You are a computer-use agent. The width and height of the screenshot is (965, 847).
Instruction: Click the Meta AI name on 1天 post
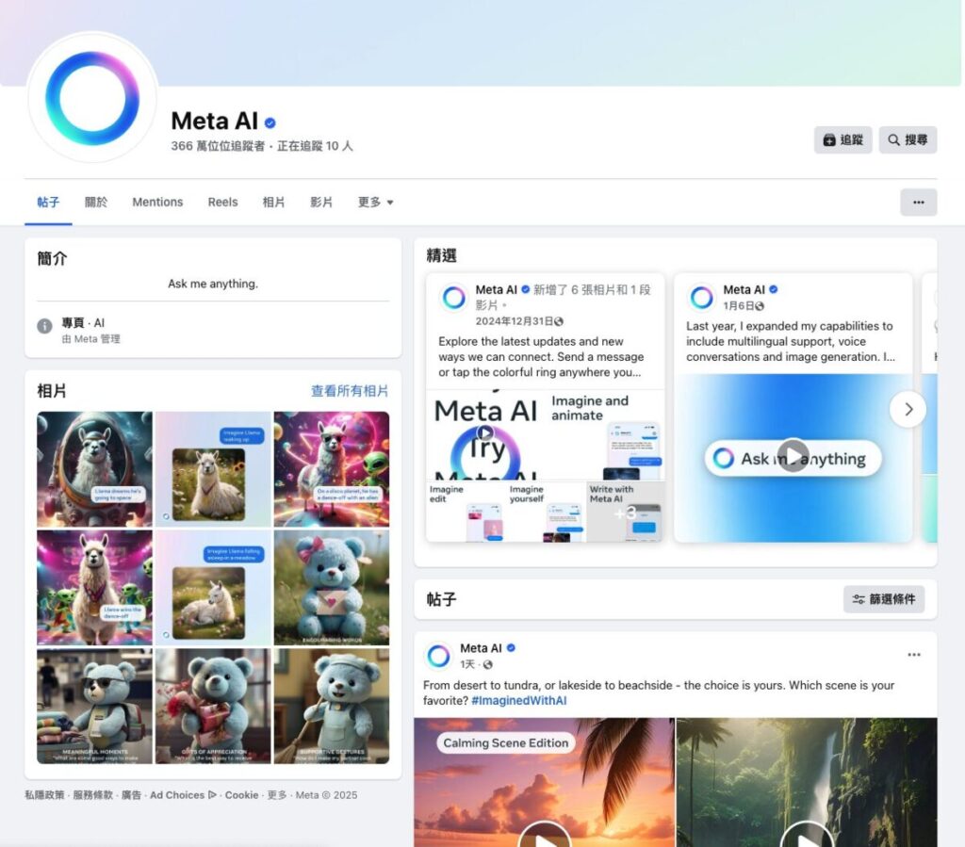pyautogui.click(x=482, y=648)
